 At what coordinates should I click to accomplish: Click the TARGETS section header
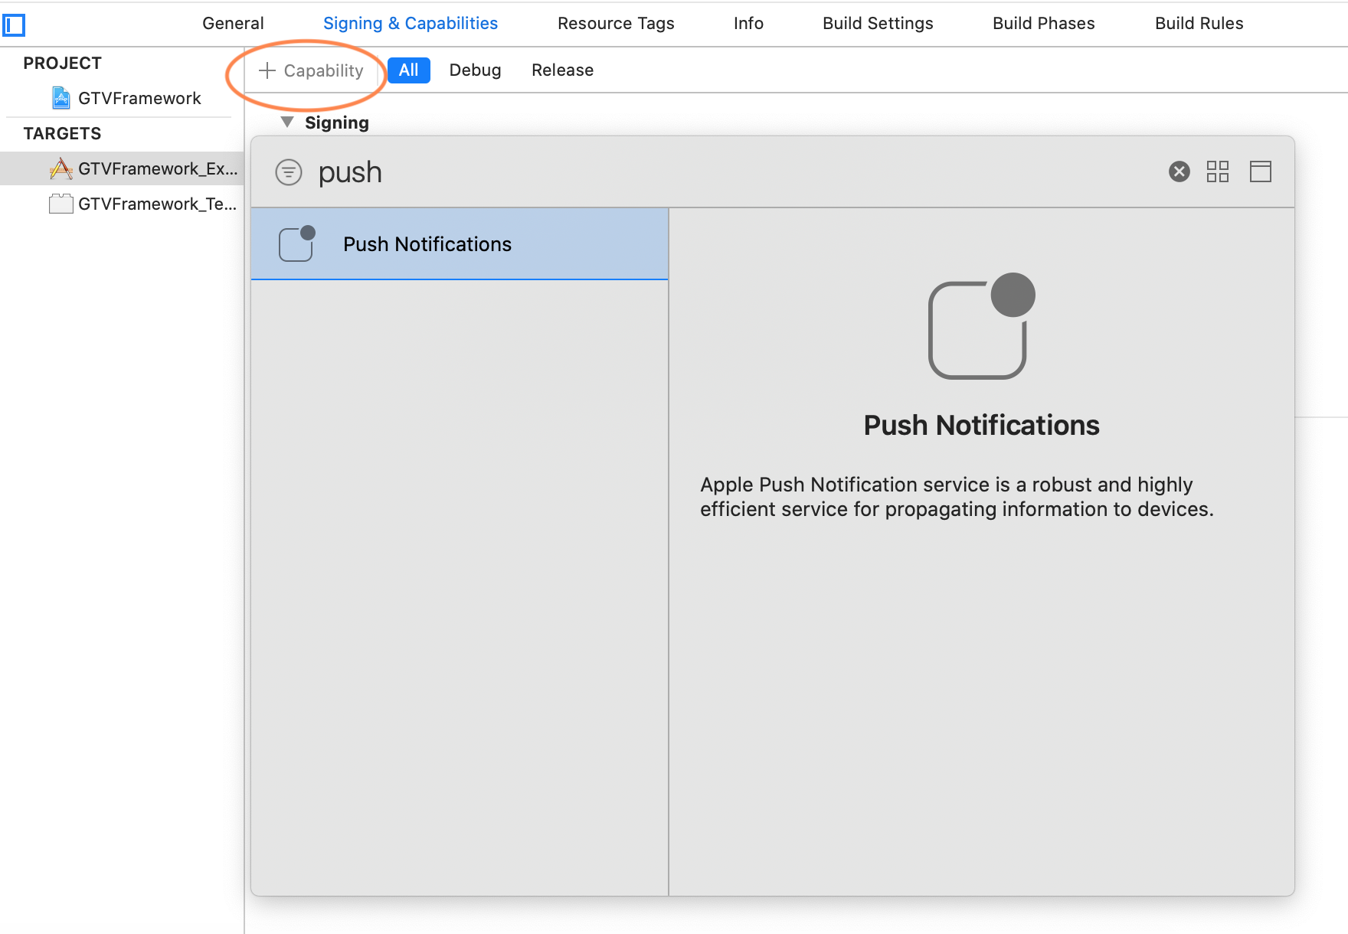[63, 134]
